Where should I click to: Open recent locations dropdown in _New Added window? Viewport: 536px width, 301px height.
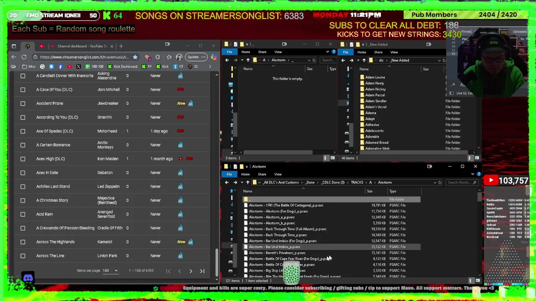358,60
